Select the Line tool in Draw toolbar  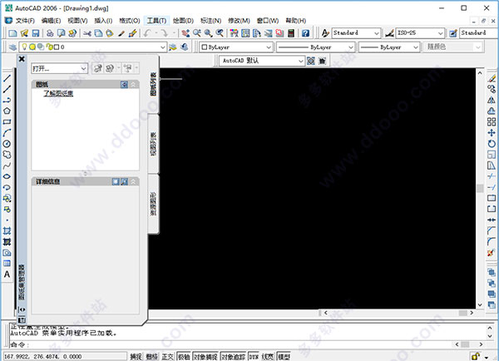[7, 78]
